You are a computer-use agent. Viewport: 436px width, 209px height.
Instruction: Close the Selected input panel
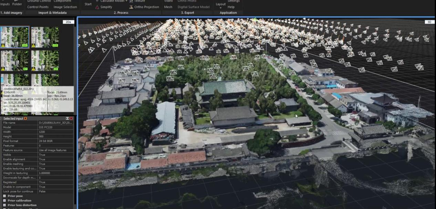click(x=71, y=118)
